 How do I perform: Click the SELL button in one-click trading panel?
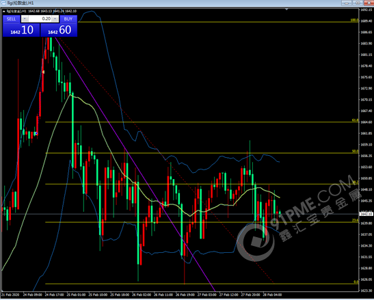point(11,19)
